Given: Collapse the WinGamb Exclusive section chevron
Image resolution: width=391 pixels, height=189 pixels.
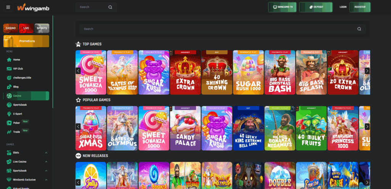Looking at the screenshot, I should [x=46, y=180].
